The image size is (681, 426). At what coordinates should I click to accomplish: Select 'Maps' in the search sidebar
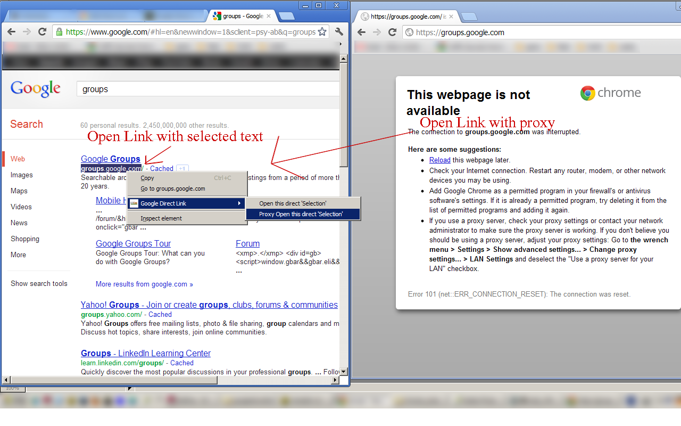click(19, 191)
